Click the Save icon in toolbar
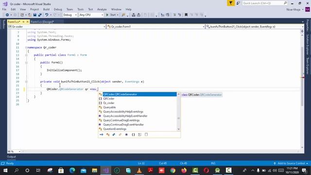 (35, 15)
